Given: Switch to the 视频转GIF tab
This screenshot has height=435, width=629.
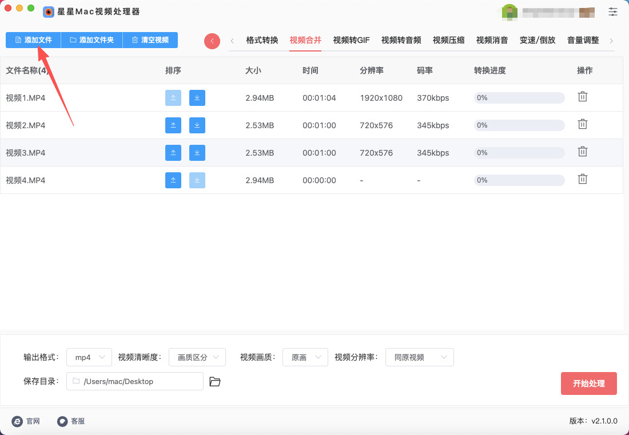Looking at the screenshot, I should click(351, 40).
